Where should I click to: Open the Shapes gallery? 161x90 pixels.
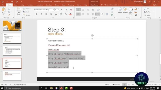click(x=120, y=10)
